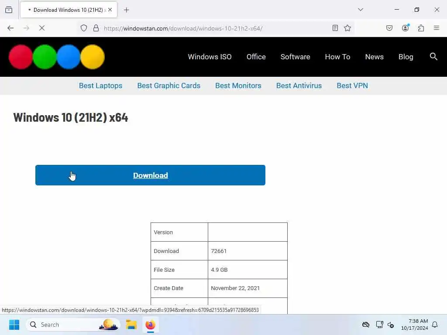Open the Blog menu item
This screenshot has width=447, height=335.
point(406,57)
